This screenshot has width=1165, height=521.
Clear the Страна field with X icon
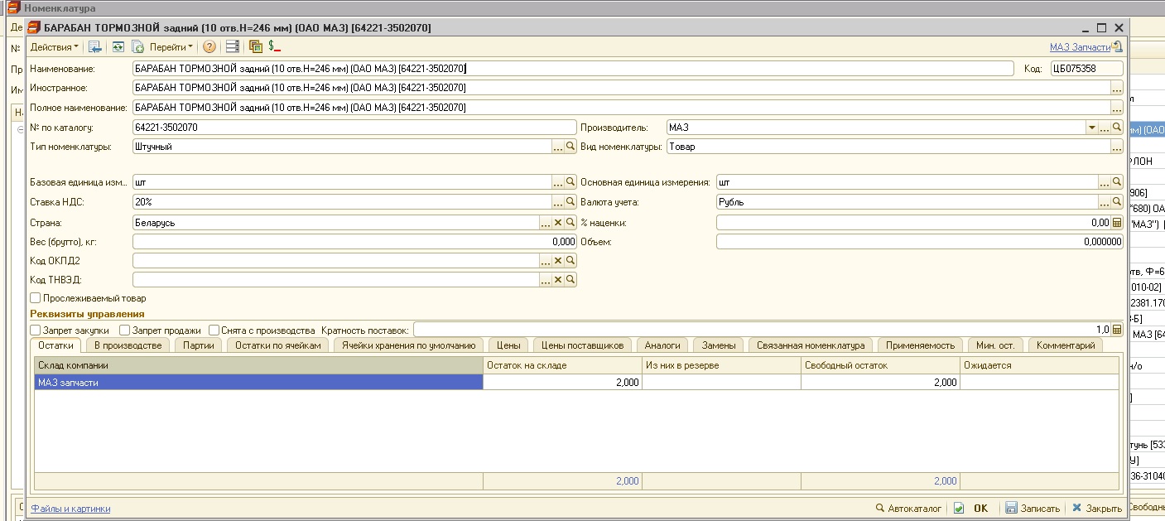[558, 223]
